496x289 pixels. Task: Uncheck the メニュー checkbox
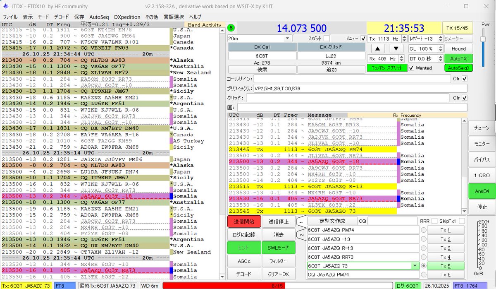pyautogui.click(x=363, y=38)
